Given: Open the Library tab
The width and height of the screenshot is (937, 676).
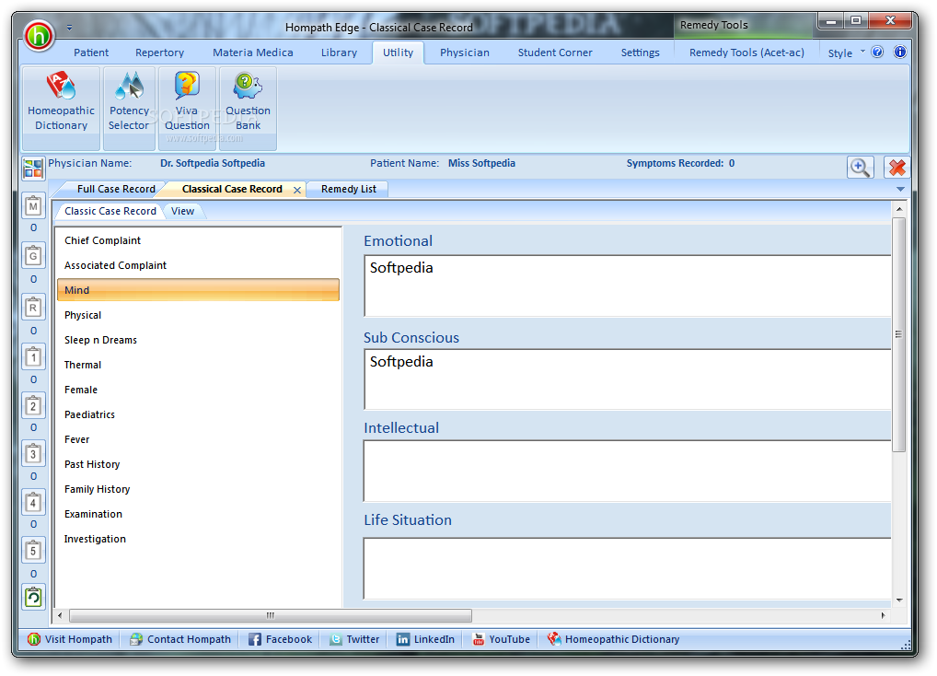Looking at the screenshot, I should click(339, 52).
